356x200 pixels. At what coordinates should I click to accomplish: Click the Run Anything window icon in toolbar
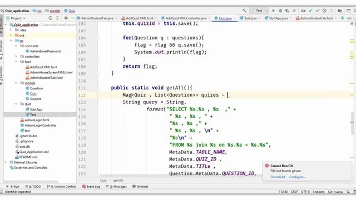coord(349,11)
